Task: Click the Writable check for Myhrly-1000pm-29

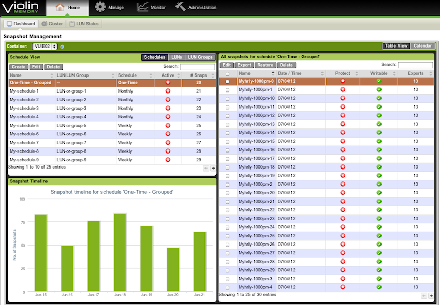Action: [379, 270]
